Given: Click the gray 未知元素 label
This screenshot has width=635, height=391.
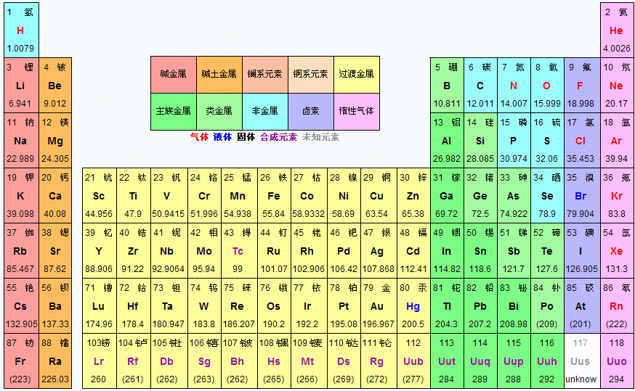Looking at the screenshot, I should (320, 137).
